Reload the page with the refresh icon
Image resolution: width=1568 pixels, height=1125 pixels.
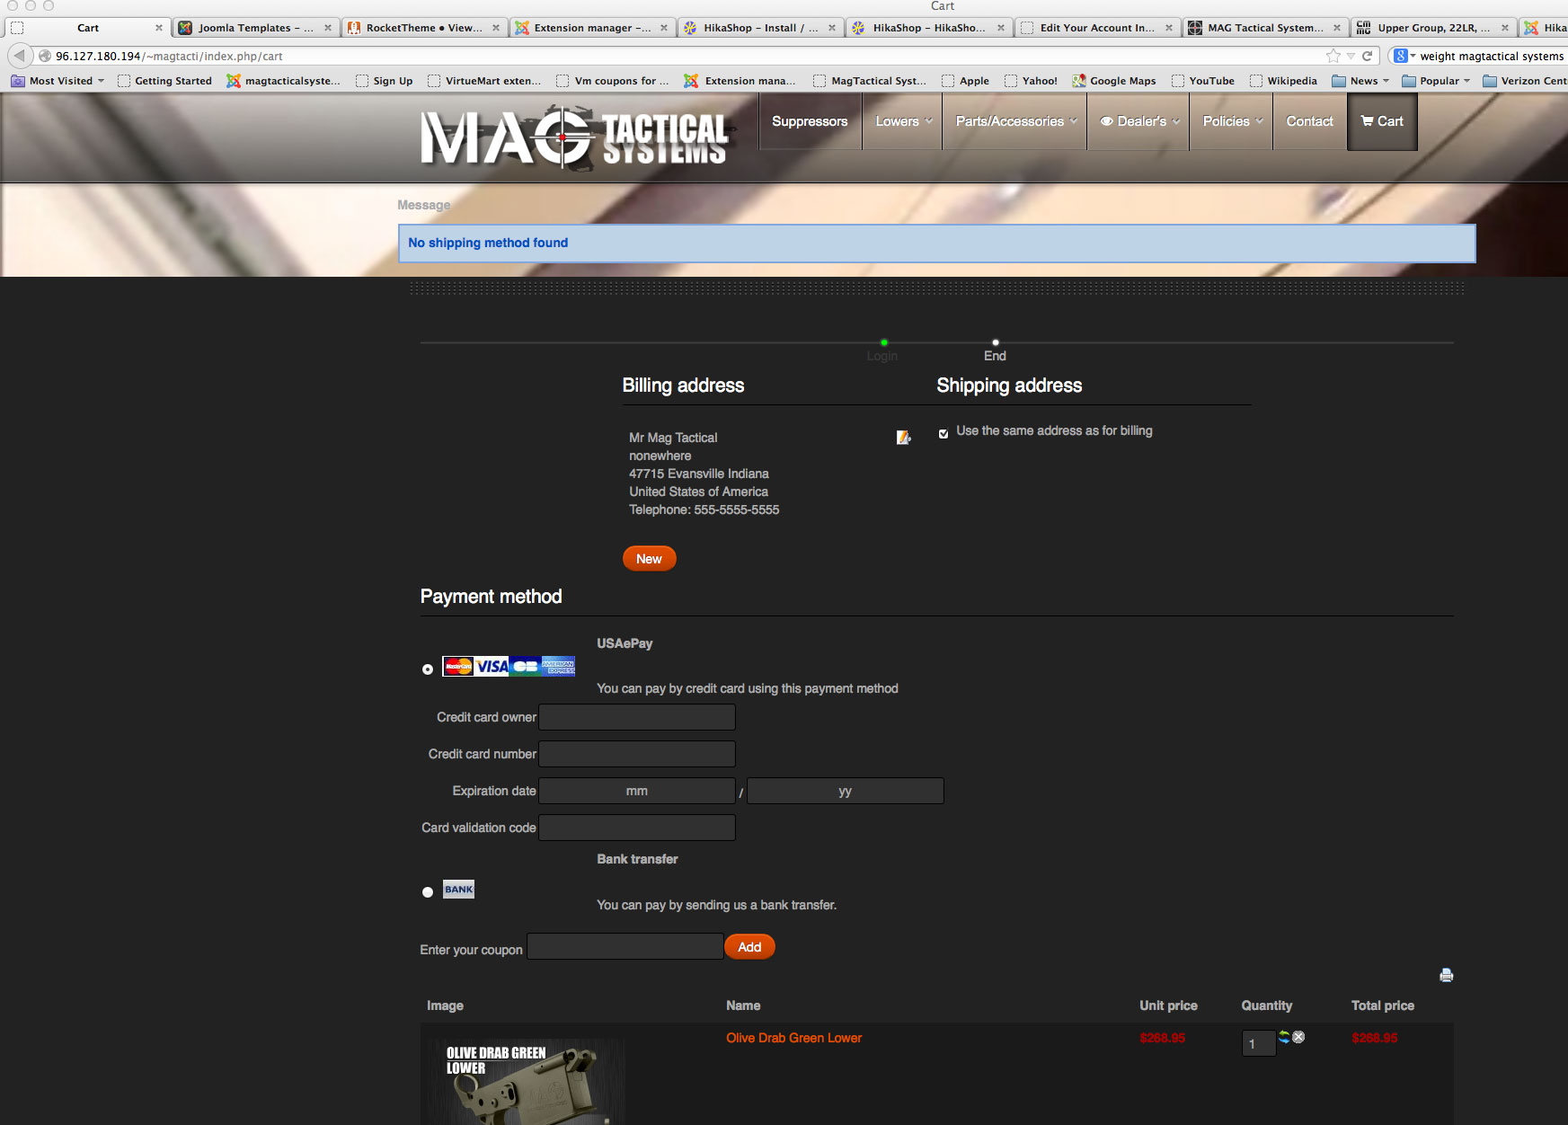(1367, 56)
